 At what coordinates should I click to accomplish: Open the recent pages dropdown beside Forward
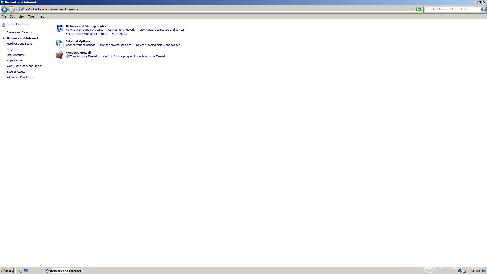coord(16,10)
